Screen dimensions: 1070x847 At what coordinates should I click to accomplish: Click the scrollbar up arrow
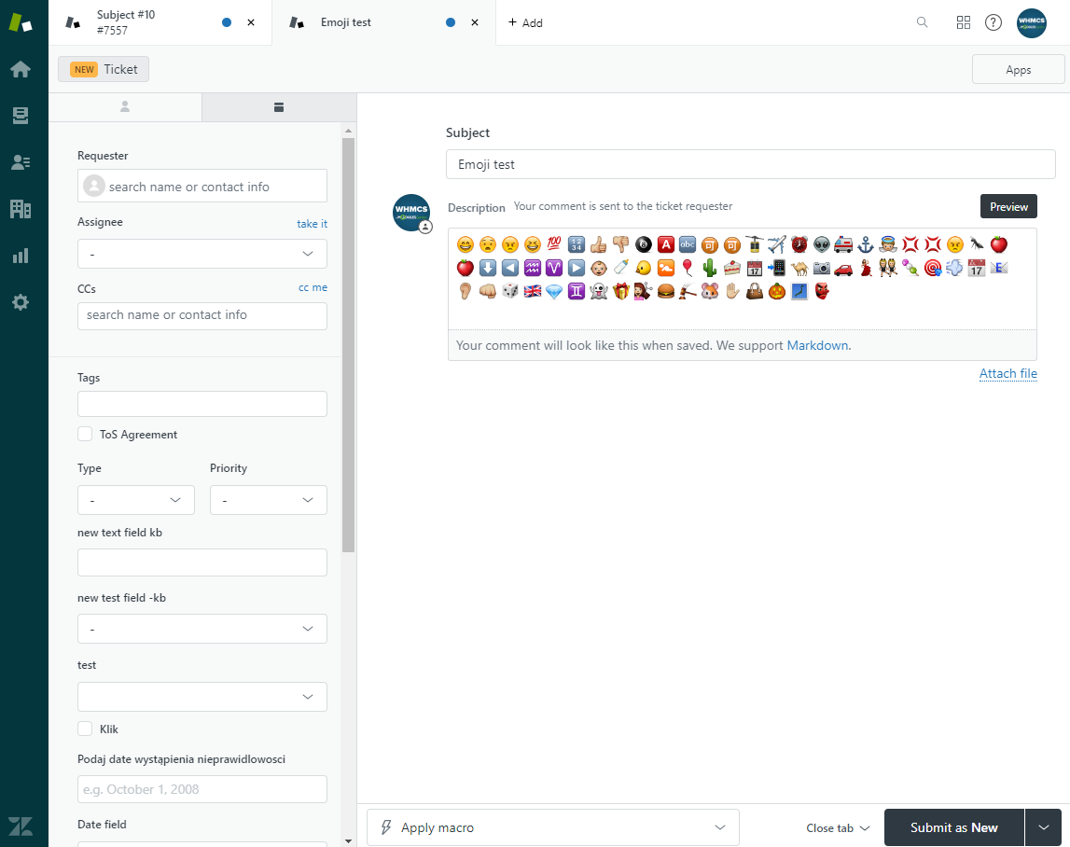click(x=348, y=131)
